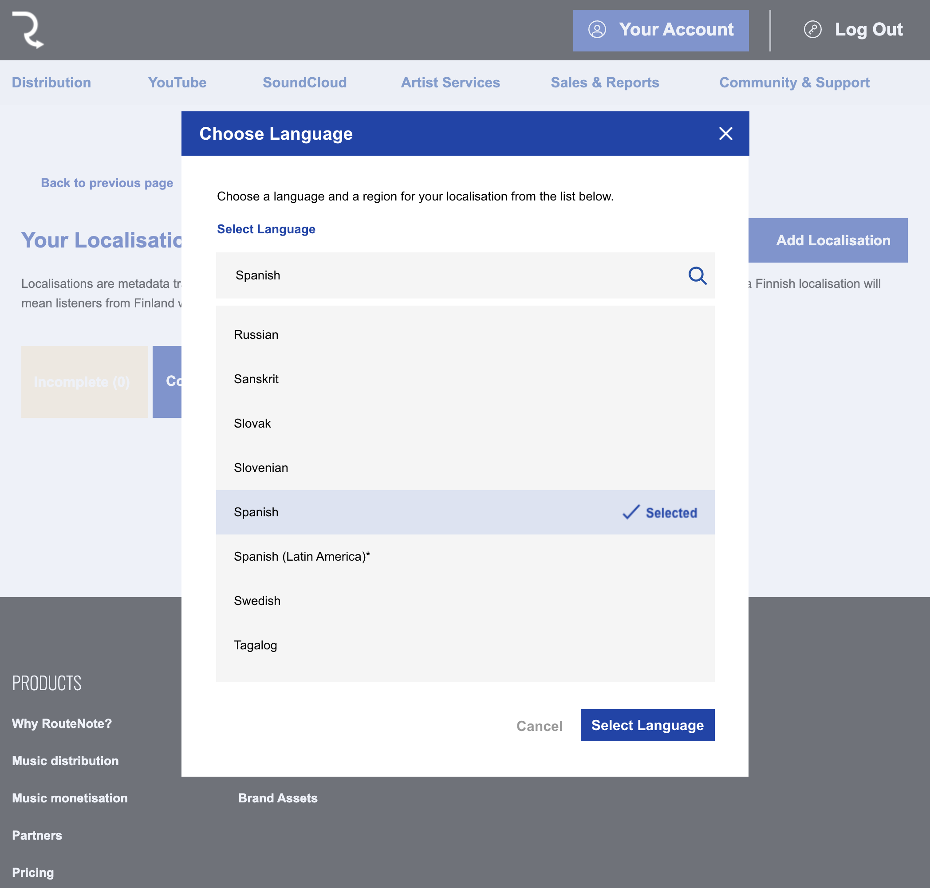Click the checkmark icon beside Selected

(x=631, y=512)
